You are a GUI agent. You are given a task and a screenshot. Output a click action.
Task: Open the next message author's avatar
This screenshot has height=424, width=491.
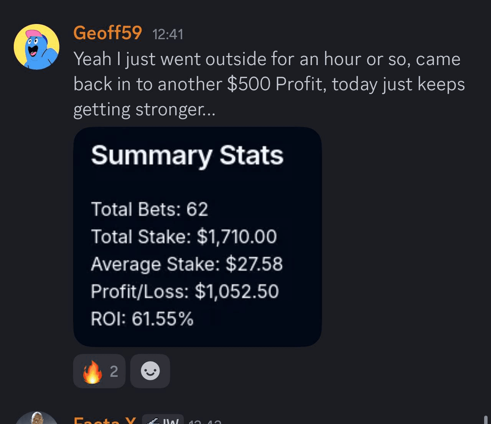[x=36, y=419]
